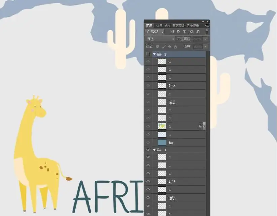Collapse group 1 with its triangle
Screen dimensions: 277x216
(x=154, y=150)
